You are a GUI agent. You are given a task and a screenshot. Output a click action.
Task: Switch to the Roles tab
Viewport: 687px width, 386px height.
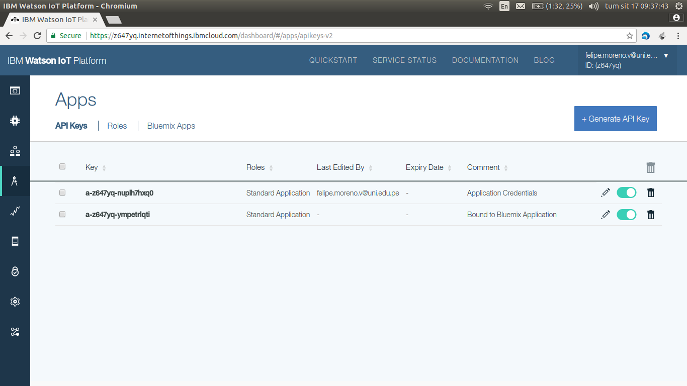117,126
